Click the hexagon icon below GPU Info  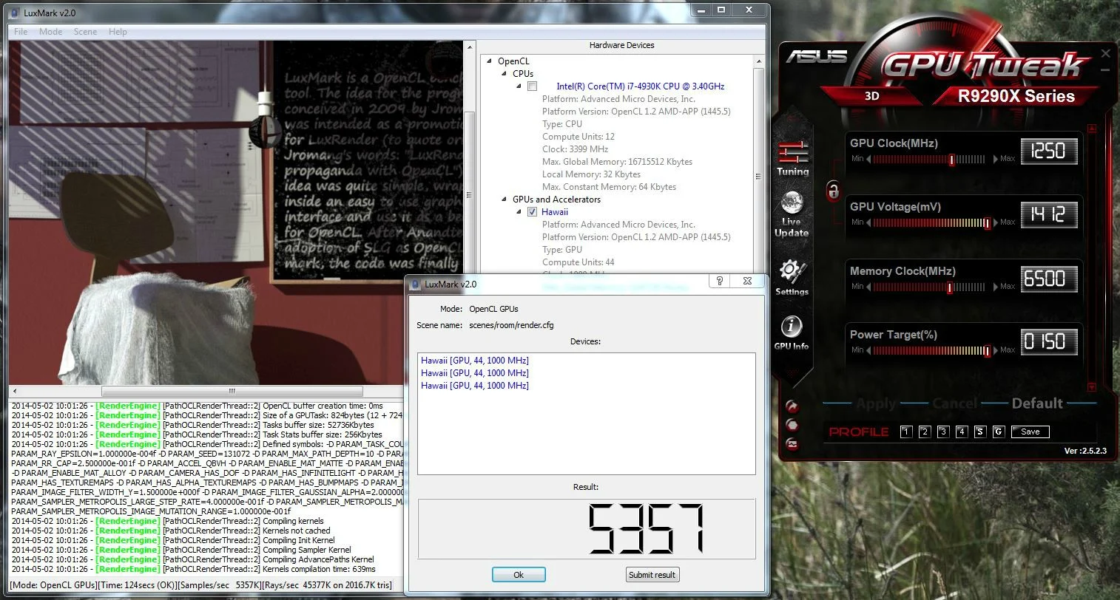point(792,425)
